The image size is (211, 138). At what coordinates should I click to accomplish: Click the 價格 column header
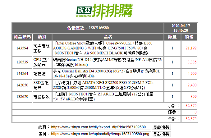189,37
